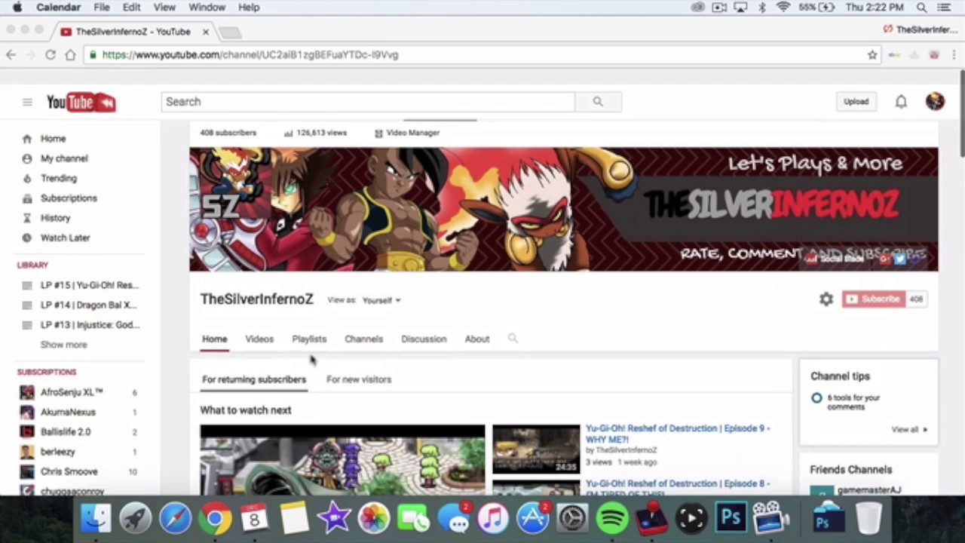965x543 pixels.
Task: Click the channel search magnifier icon
Action: [513, 339]
